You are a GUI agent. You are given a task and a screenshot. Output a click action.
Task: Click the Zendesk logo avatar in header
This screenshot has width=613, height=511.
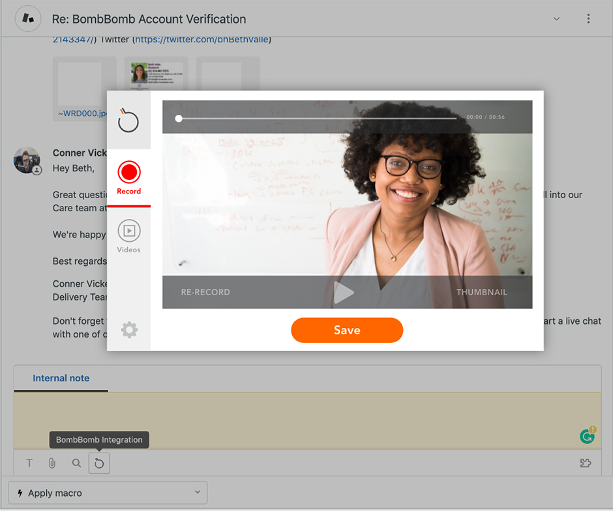(x=28, y=18)
